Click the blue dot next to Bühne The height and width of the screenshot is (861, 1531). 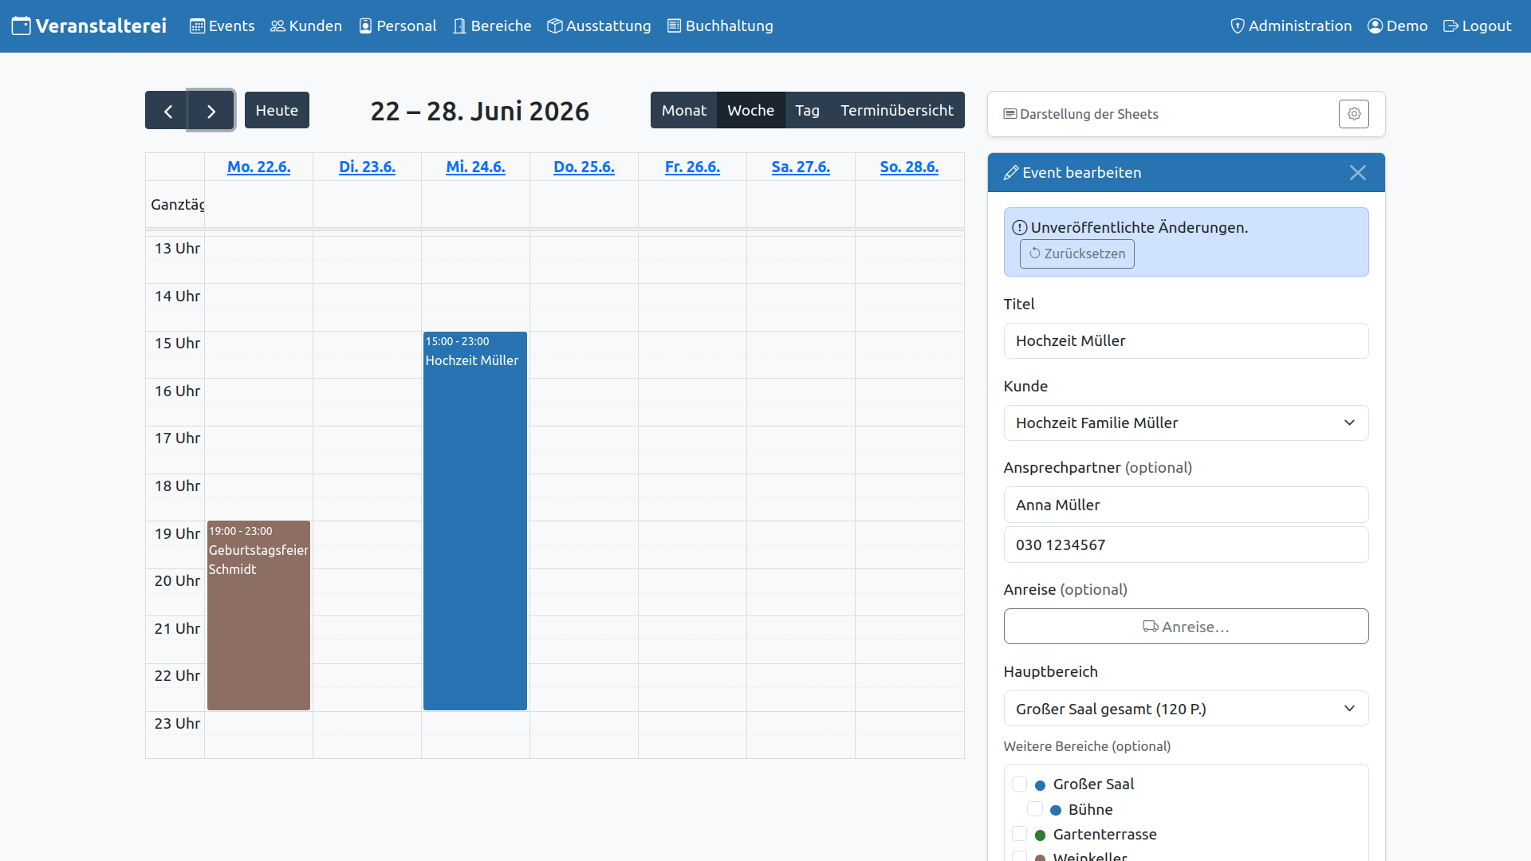[x=1056, y=810]
